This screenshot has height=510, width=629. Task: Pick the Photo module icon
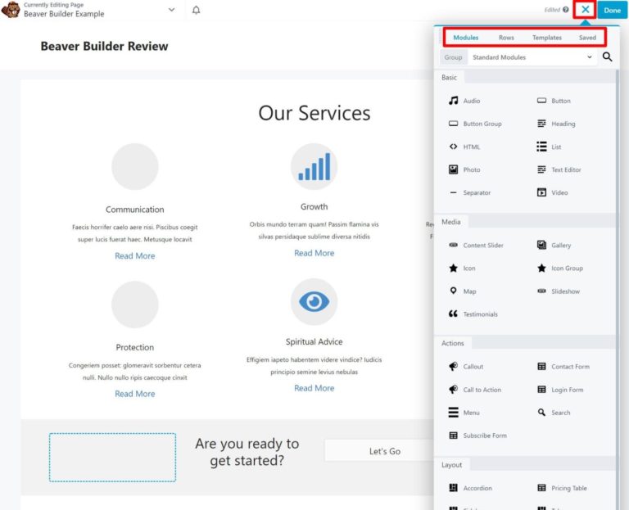(x=453, y=169)
